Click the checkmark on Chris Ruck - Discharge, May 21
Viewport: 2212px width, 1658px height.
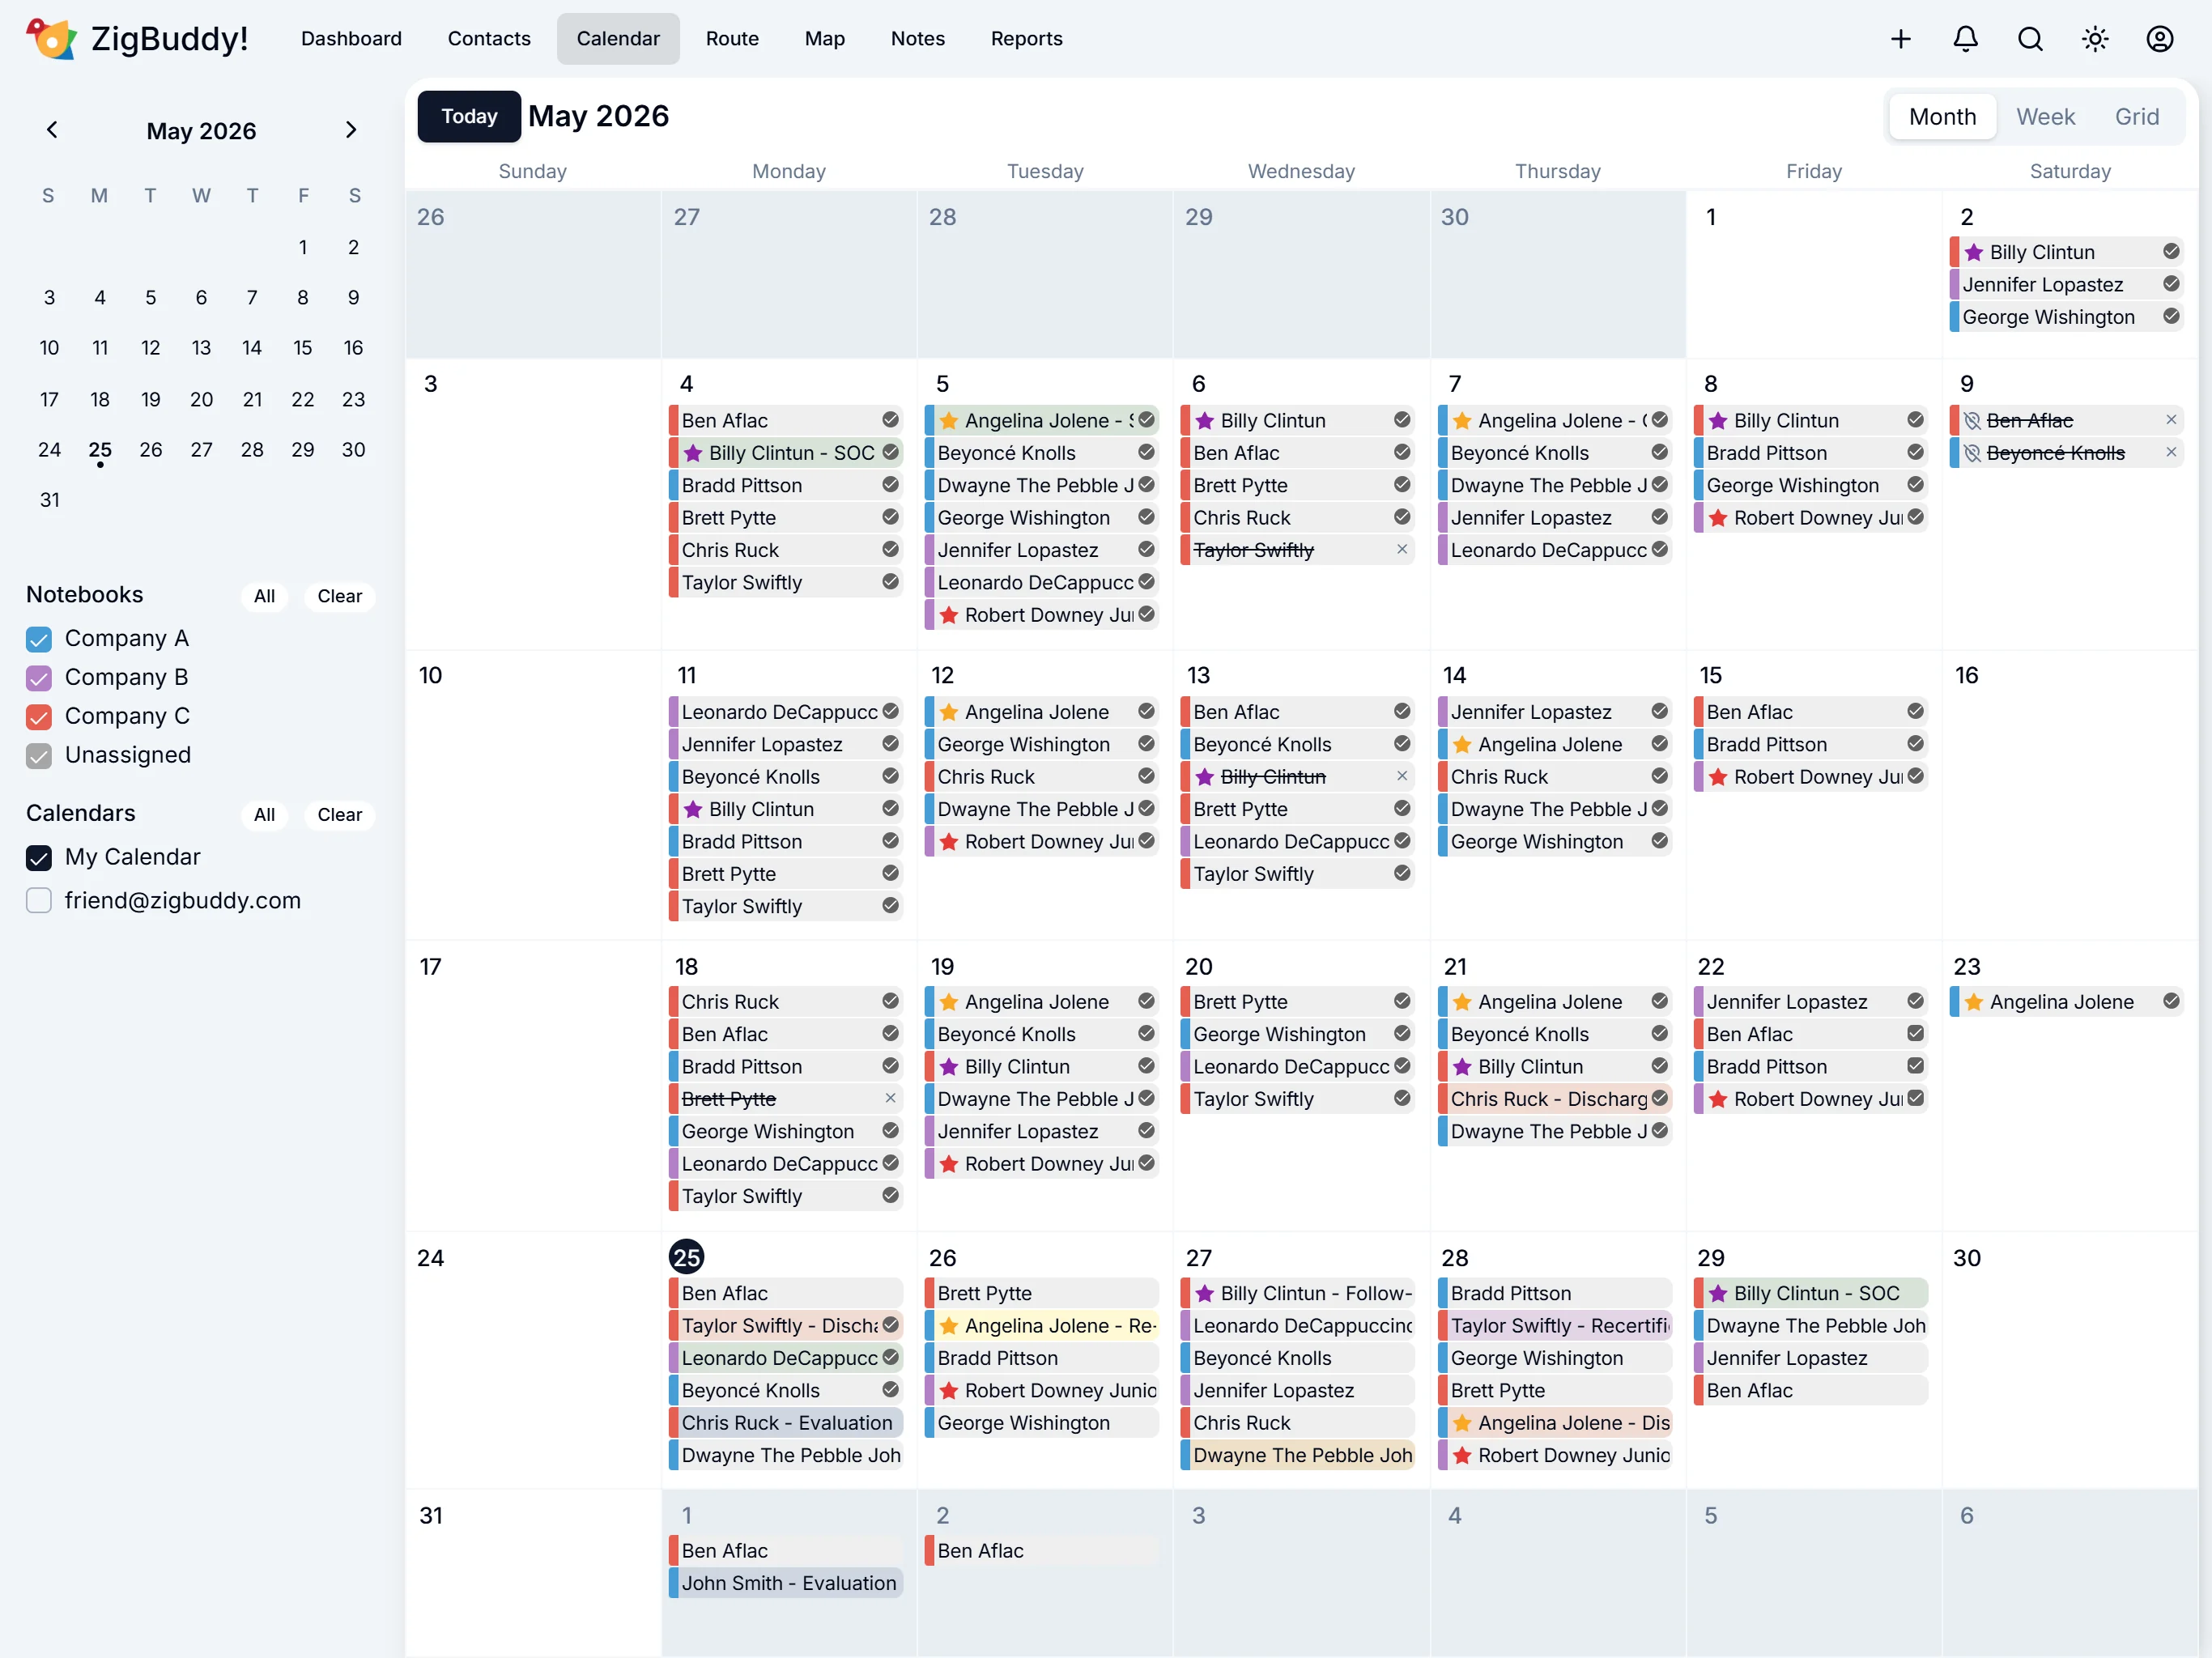[x=1660, y=1098]
